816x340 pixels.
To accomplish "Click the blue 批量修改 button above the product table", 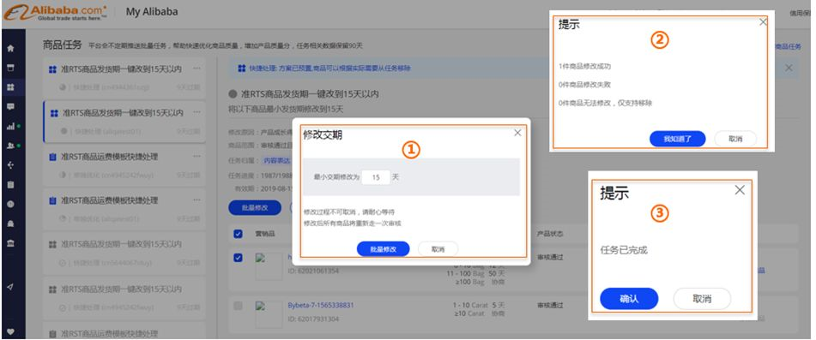I will point(255,207).
